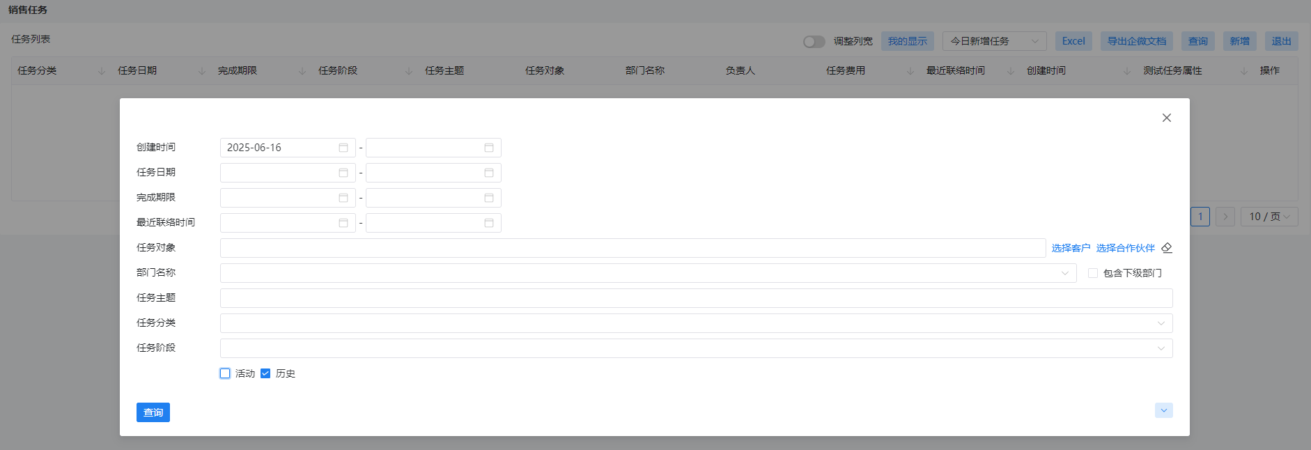
Task: Sort by 最近联络时间 column arrow
Action: click(x=1011, y=71)
